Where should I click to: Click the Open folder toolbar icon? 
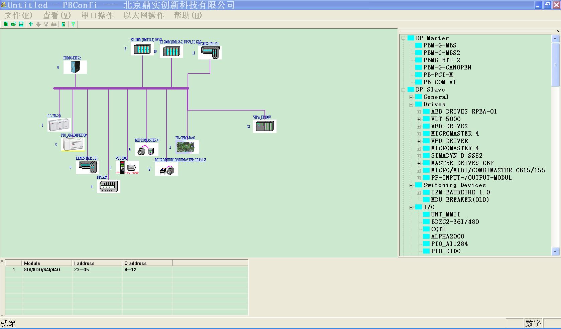13,24
